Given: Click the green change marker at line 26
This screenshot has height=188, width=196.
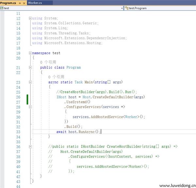Looking at the screenshot, I should (x=28, y=99).
